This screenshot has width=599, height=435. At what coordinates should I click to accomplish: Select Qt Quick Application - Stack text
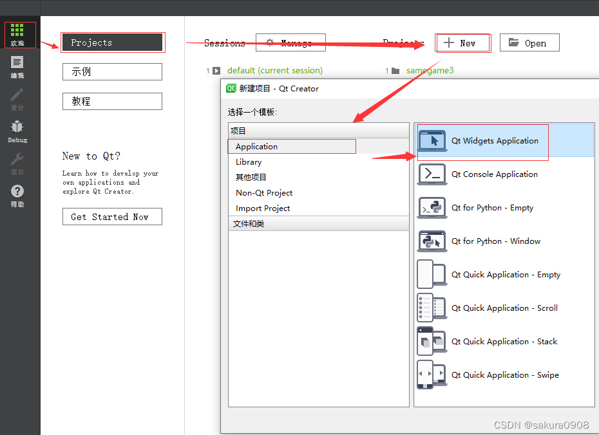pos(504,342)
